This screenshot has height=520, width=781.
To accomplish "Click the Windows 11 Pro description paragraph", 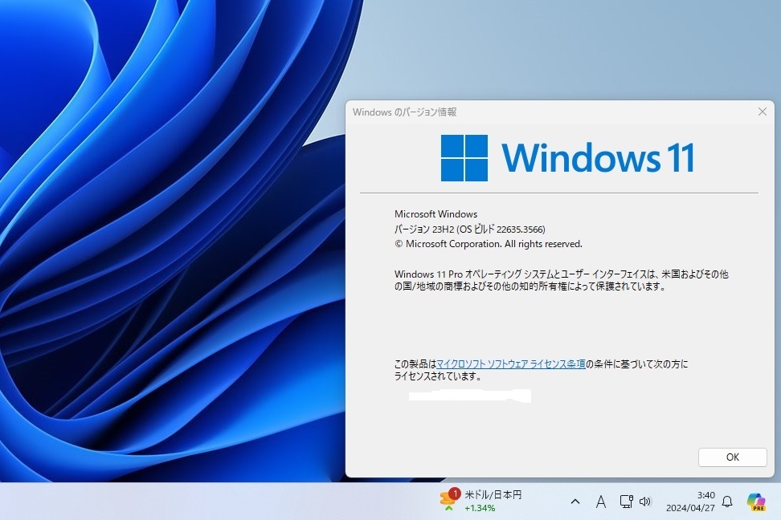I will (562, 280).
